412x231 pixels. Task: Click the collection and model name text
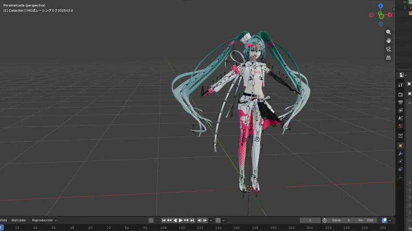tap(38, 10)
